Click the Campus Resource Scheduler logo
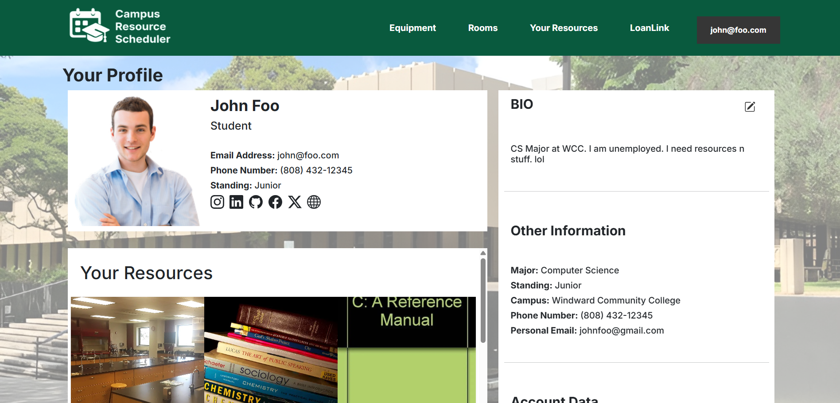840x403 pixels. pyautogui.click(x=120, y=27)
